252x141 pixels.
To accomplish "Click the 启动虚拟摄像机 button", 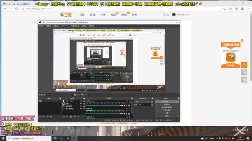I will [167, 107].
